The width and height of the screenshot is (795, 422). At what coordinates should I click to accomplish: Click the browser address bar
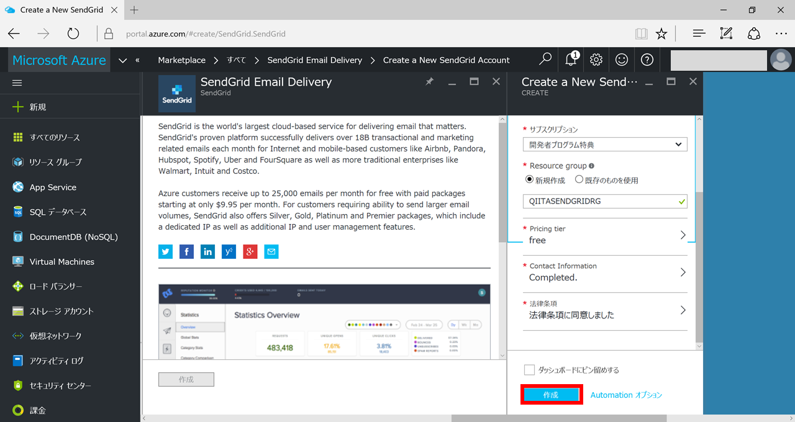[x=366, y=34]
